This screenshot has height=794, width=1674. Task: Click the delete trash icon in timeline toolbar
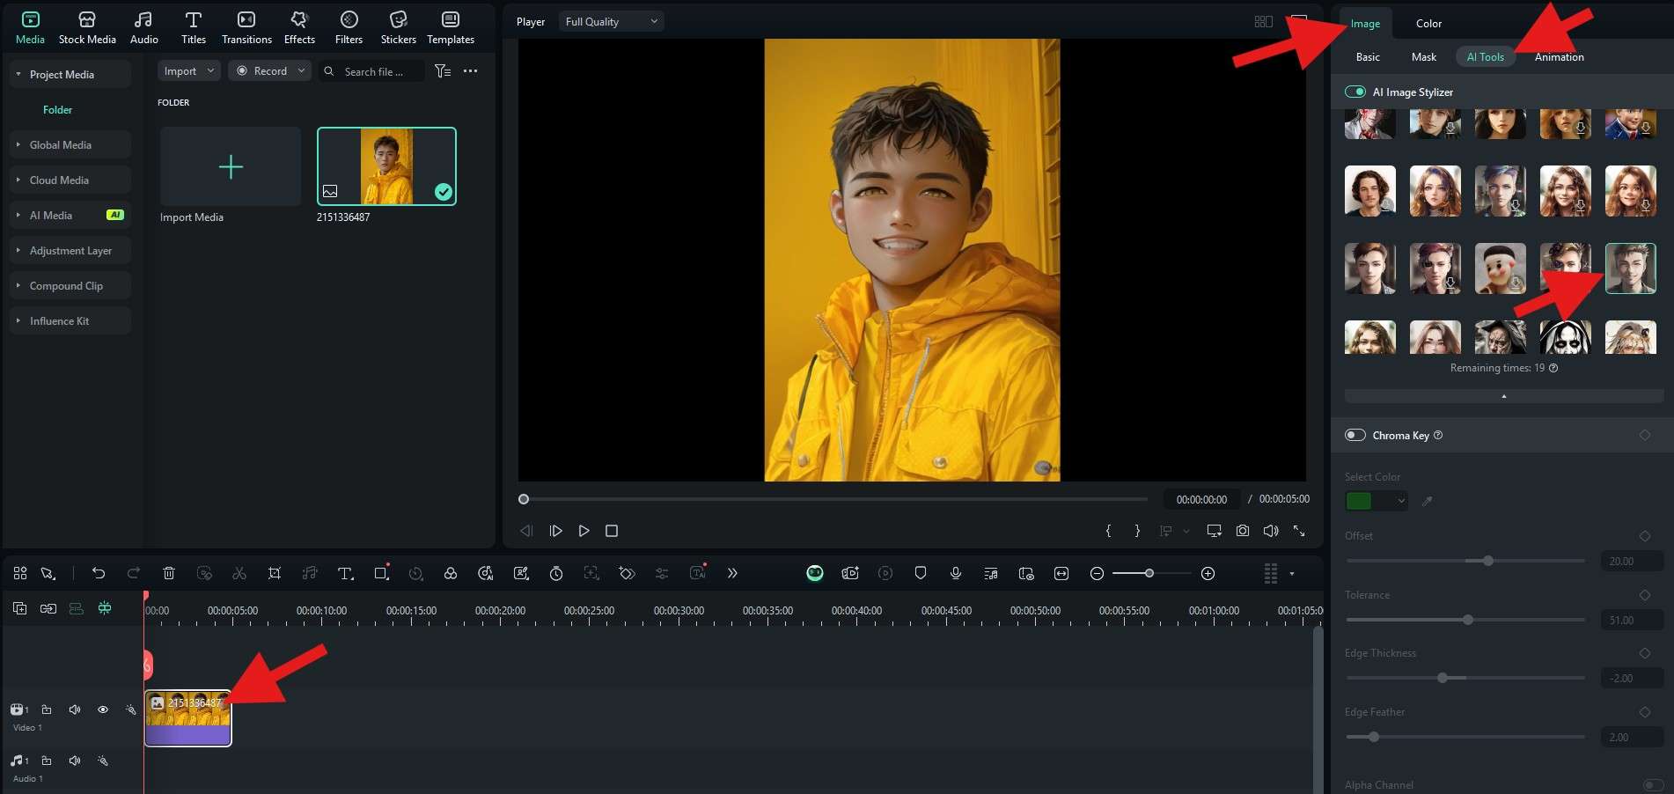[x=169, y=574]
